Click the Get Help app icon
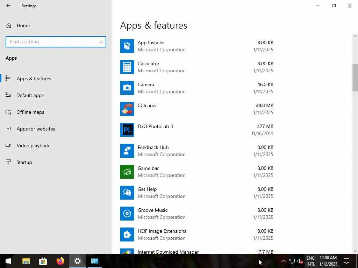358x268 pixels. point(127,193)
